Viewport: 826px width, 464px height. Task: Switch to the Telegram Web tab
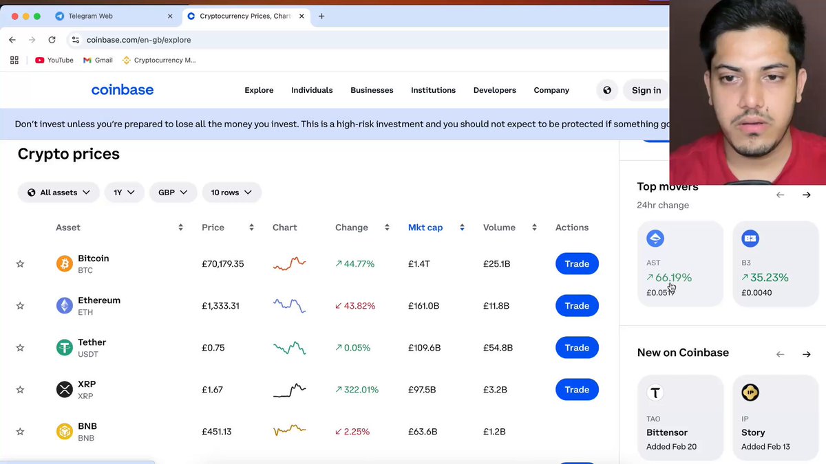pyautogui.click(x=114, y=16)
